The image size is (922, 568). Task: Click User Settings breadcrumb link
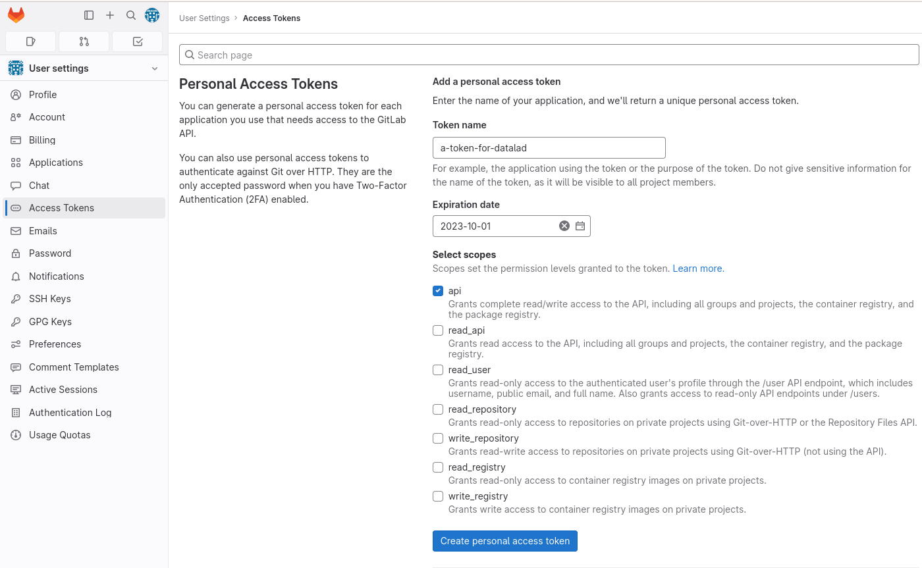coord(204,18)
